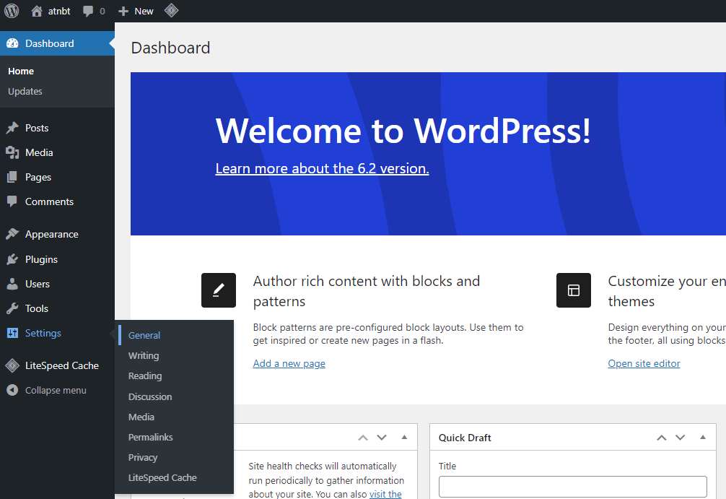The height and width of the screenshot is (499, 726).
Task: Move Site Health widget up
Action: point(363,438)
